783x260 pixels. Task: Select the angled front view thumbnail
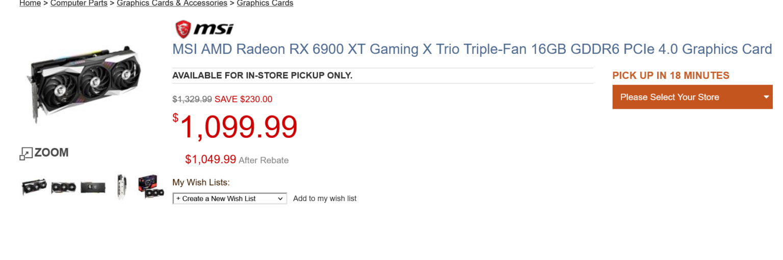pyautogui.click(x=34, y=187)
